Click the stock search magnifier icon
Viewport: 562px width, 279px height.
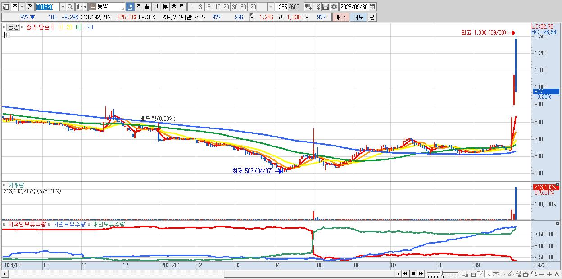[x=70, y=7]
